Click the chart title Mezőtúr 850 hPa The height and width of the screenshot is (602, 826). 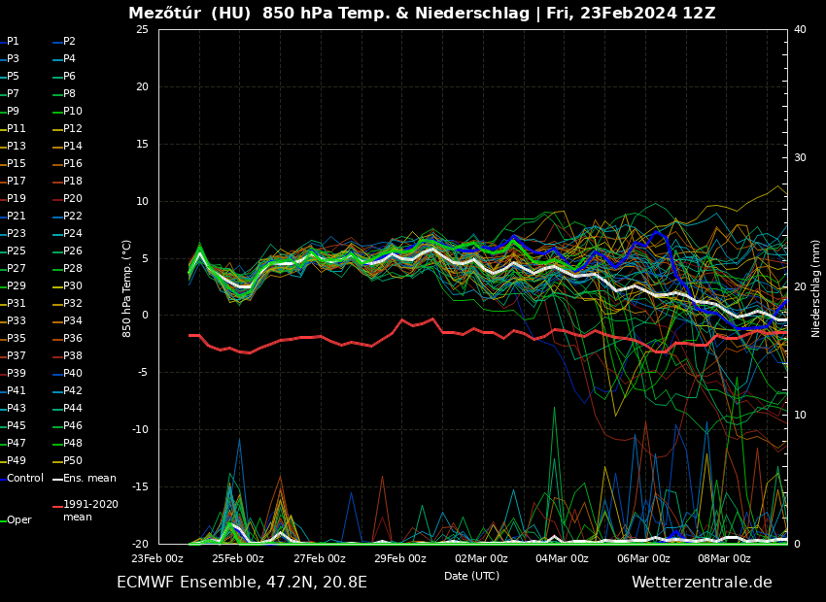click(x=422, y=14)
